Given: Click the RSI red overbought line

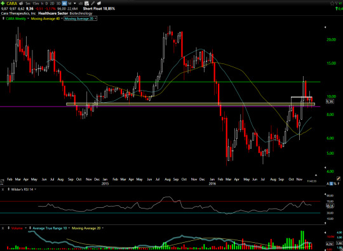Looking at the screenshot, I should (x=160, y=202).
